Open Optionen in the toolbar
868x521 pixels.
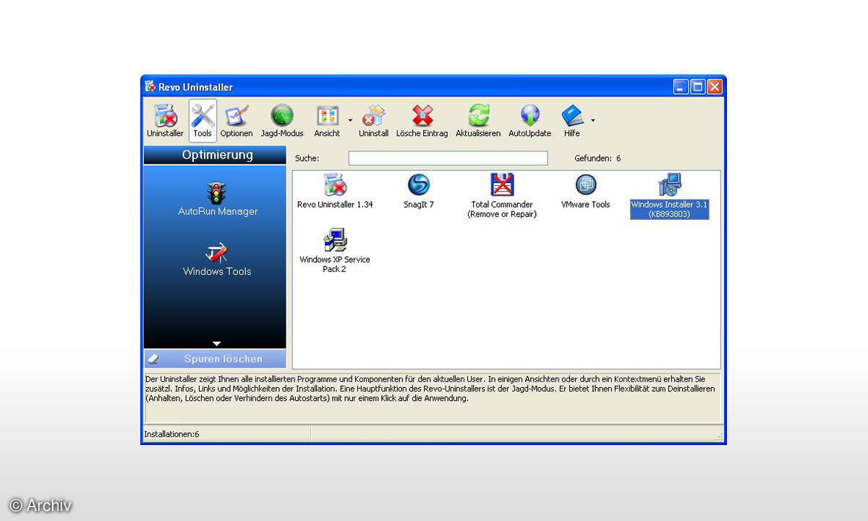coord(237,121)
